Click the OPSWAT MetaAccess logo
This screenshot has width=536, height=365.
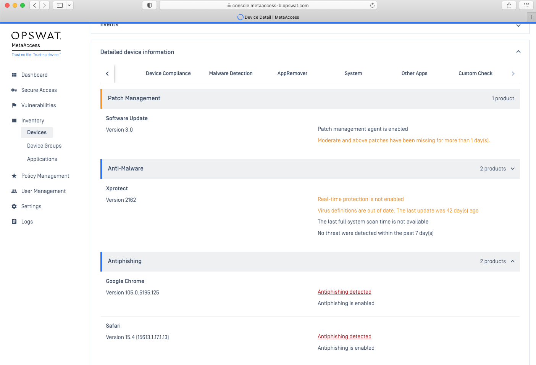point(36,44)
